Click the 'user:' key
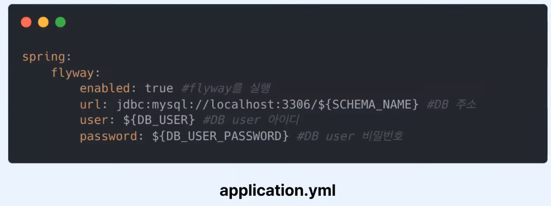 97,121
